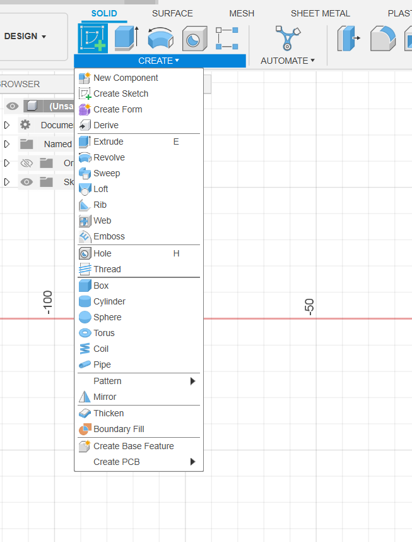This screenshot has width=412, height=542.
Task: Toggle visibility of the Unsaved root component
Action: [x=13, y=106]
